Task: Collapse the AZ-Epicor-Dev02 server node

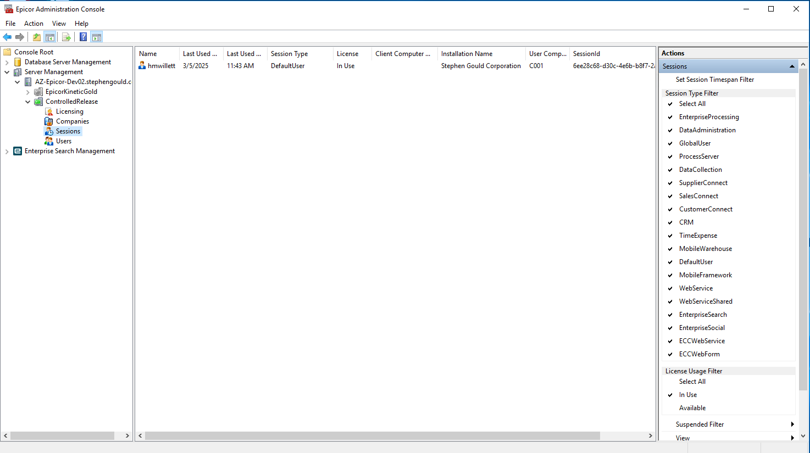Action: (17, 82)
